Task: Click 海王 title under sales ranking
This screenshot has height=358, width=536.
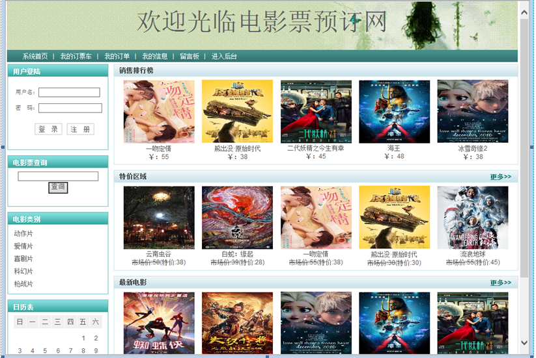Action: (394, 148)
